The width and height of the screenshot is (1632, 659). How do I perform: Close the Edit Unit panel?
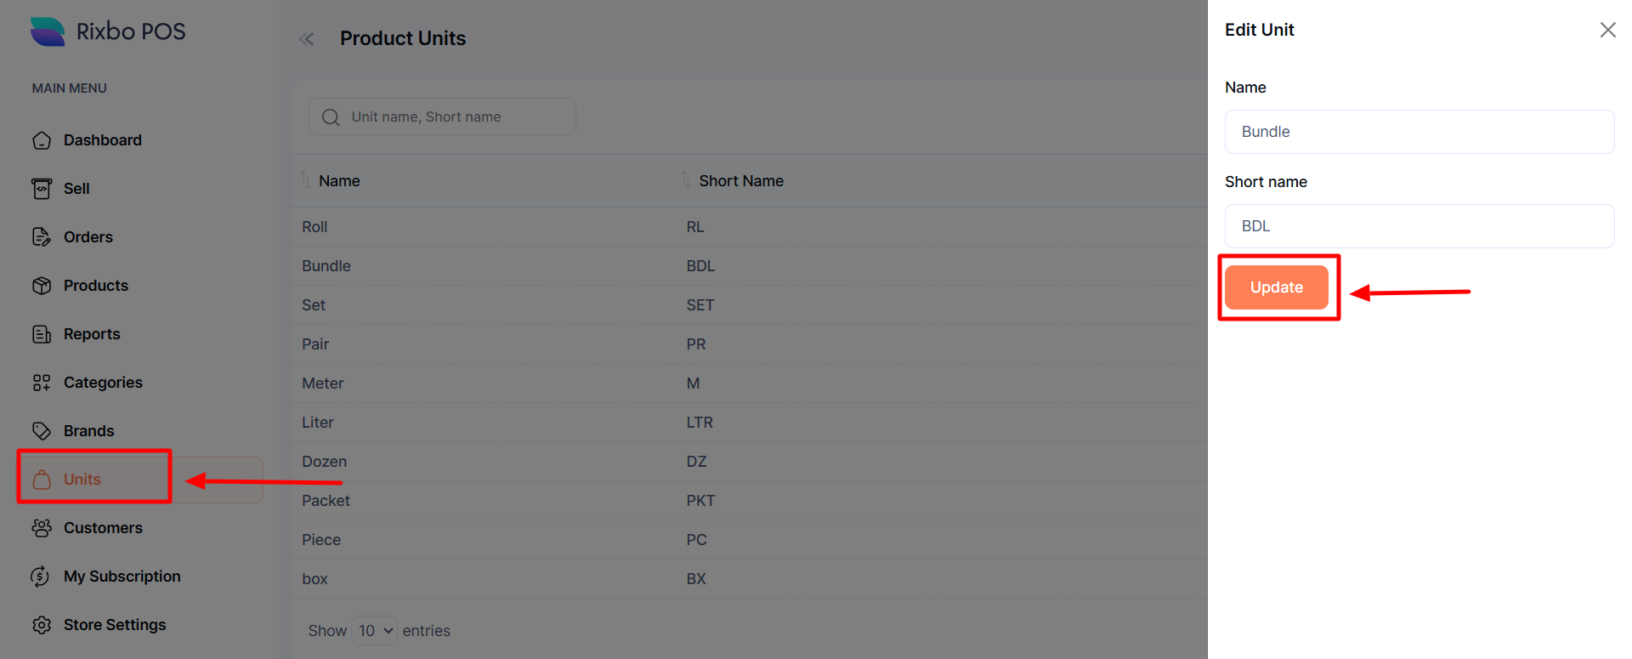[x=1607, y=30]
